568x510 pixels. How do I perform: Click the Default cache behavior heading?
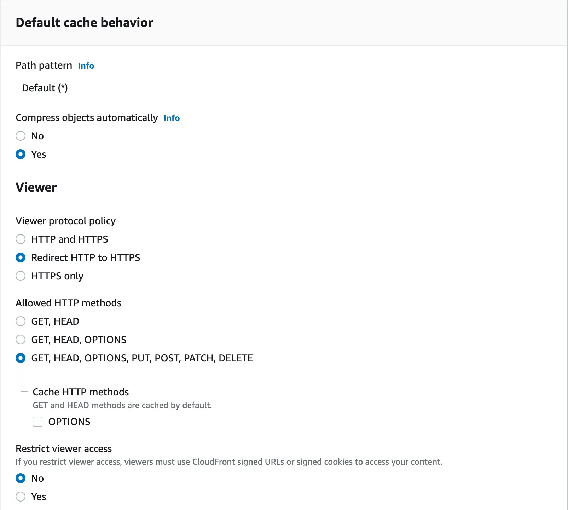click(x=84, y=23)
